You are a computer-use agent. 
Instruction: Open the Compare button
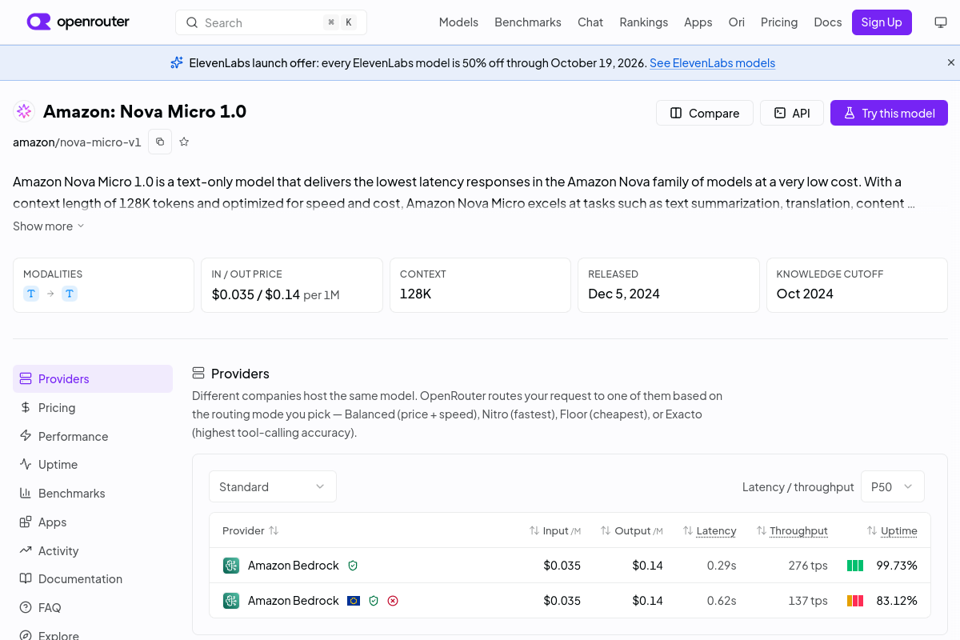point(705,113)
